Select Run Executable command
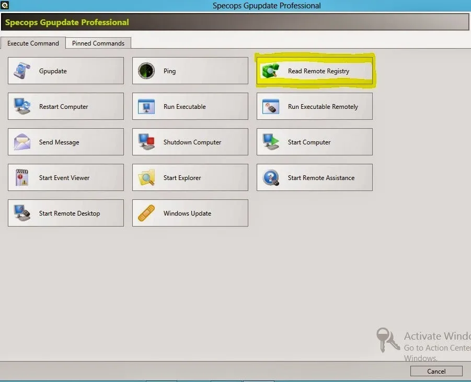 point(190,106)
